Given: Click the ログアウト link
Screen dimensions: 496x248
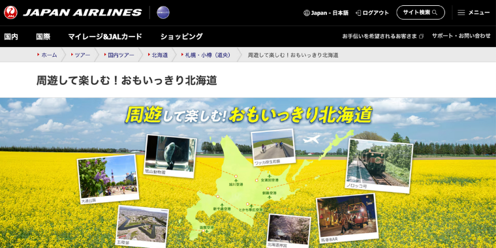Looking at the screenshot, I should 372,13.
